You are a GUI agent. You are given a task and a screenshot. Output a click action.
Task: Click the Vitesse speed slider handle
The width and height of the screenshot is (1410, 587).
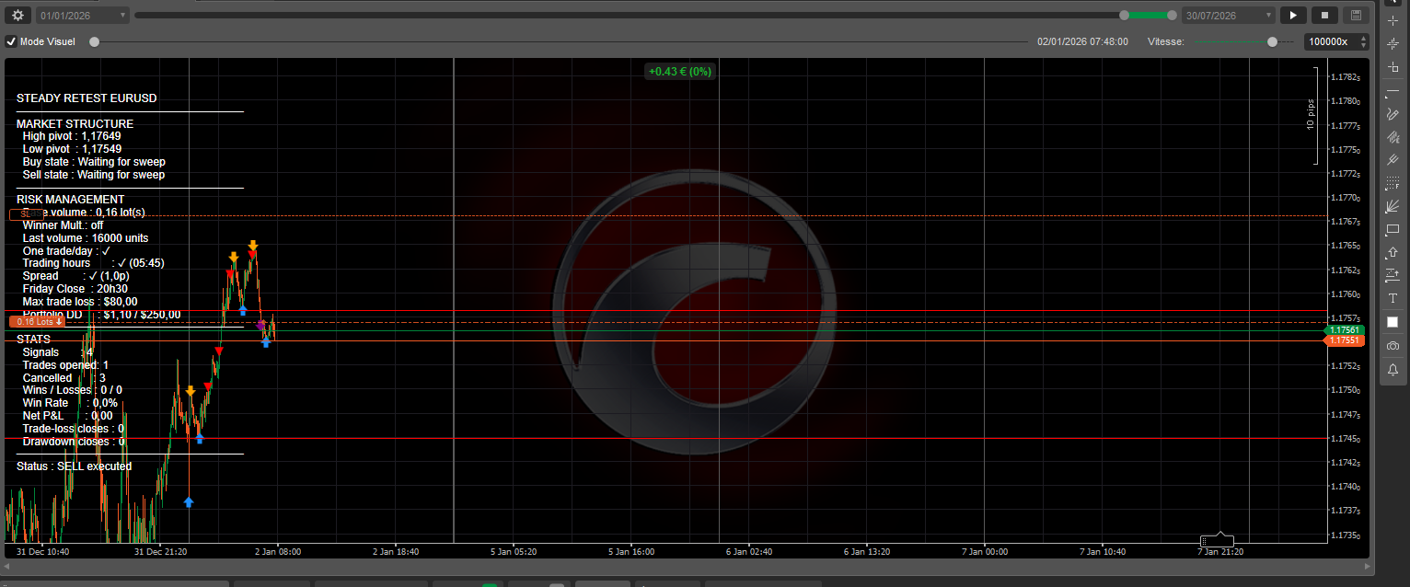pyautogui.click(x=1272, y=41)
